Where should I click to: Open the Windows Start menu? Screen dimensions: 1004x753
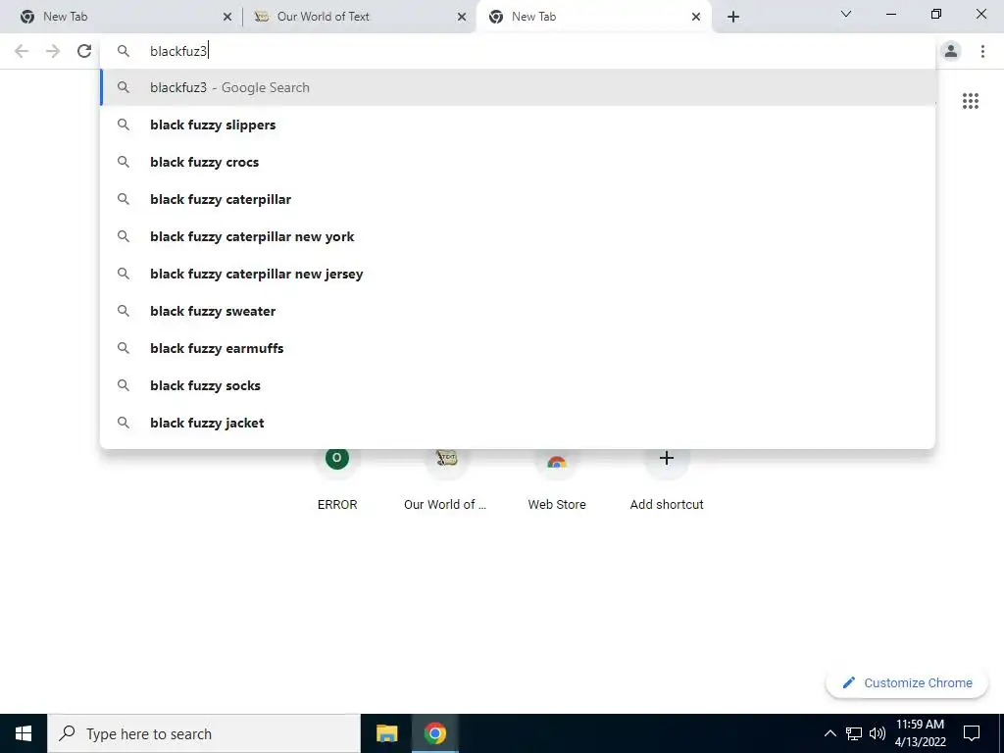[x=24, y=733]
